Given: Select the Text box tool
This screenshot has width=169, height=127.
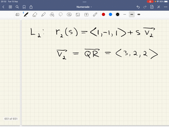Looking at the screenshot, I should click(x=86, y=14).
